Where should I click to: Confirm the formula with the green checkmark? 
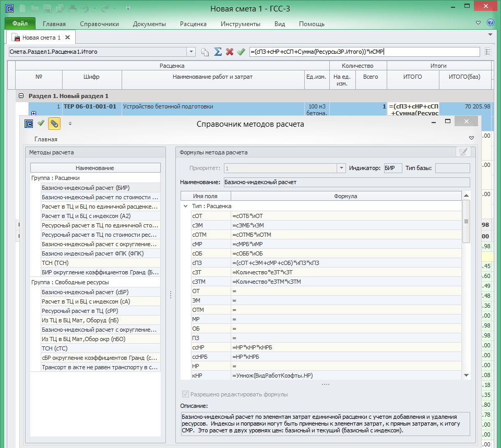click(241, 52)
